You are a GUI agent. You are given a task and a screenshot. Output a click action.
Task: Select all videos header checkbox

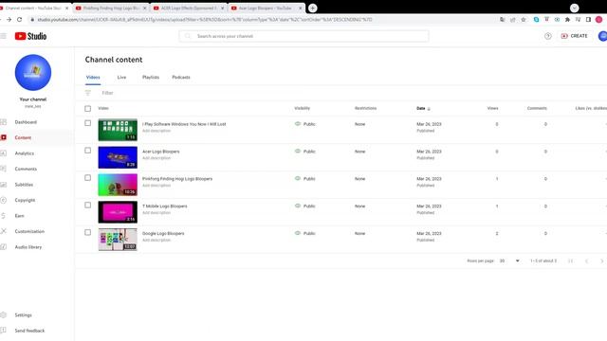pyautogui.click(x=88, y=108)
